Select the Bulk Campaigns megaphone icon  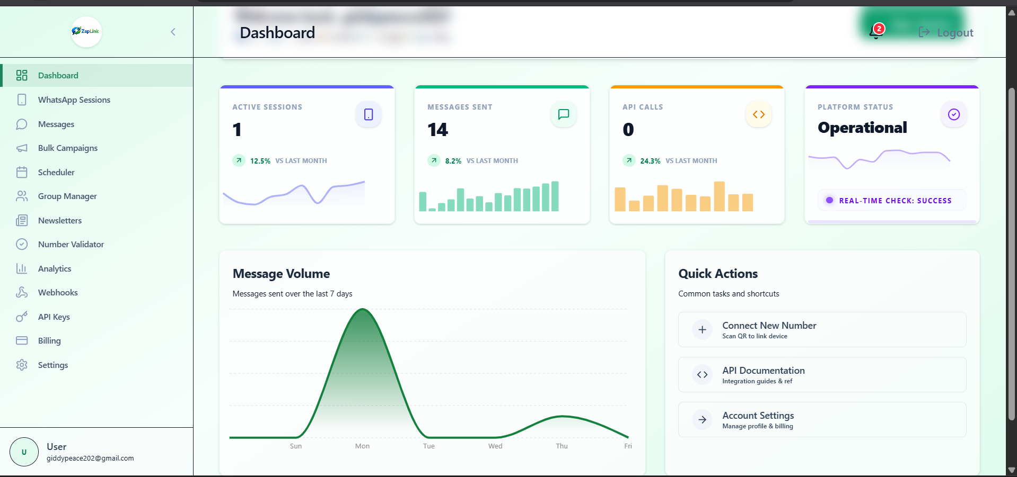pyautogui.click(x=22, y=148)
